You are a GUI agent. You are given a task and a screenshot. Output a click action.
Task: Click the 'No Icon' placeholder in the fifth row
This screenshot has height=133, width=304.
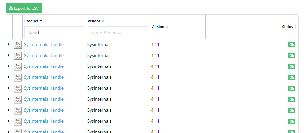[x=18, y=88]
